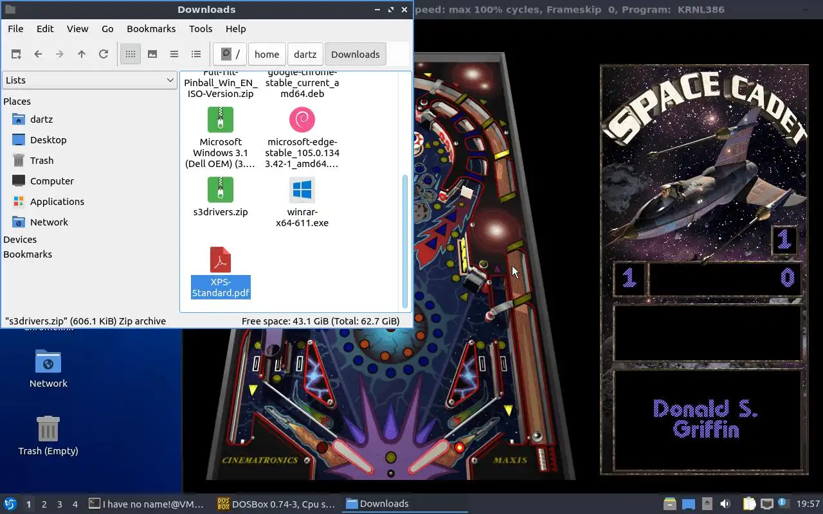This screenshot has height=514, width=823.
Task: Click the free space status text
Action: [x=320, y=321]
